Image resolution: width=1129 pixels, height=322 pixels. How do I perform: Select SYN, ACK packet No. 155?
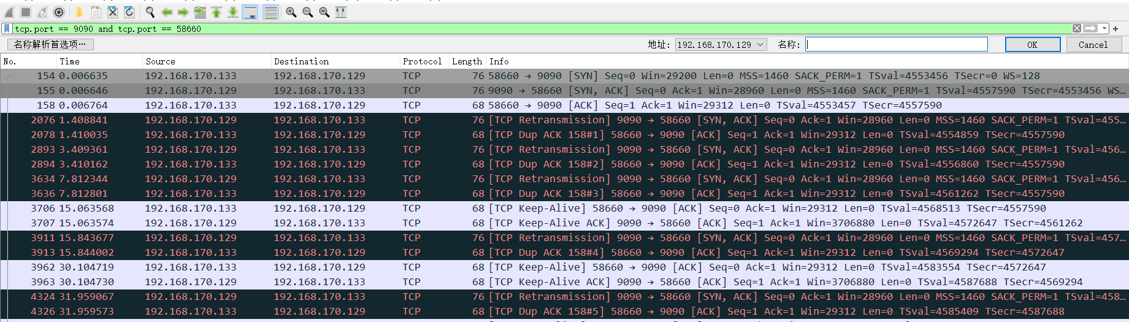click(x=564, y=91)
